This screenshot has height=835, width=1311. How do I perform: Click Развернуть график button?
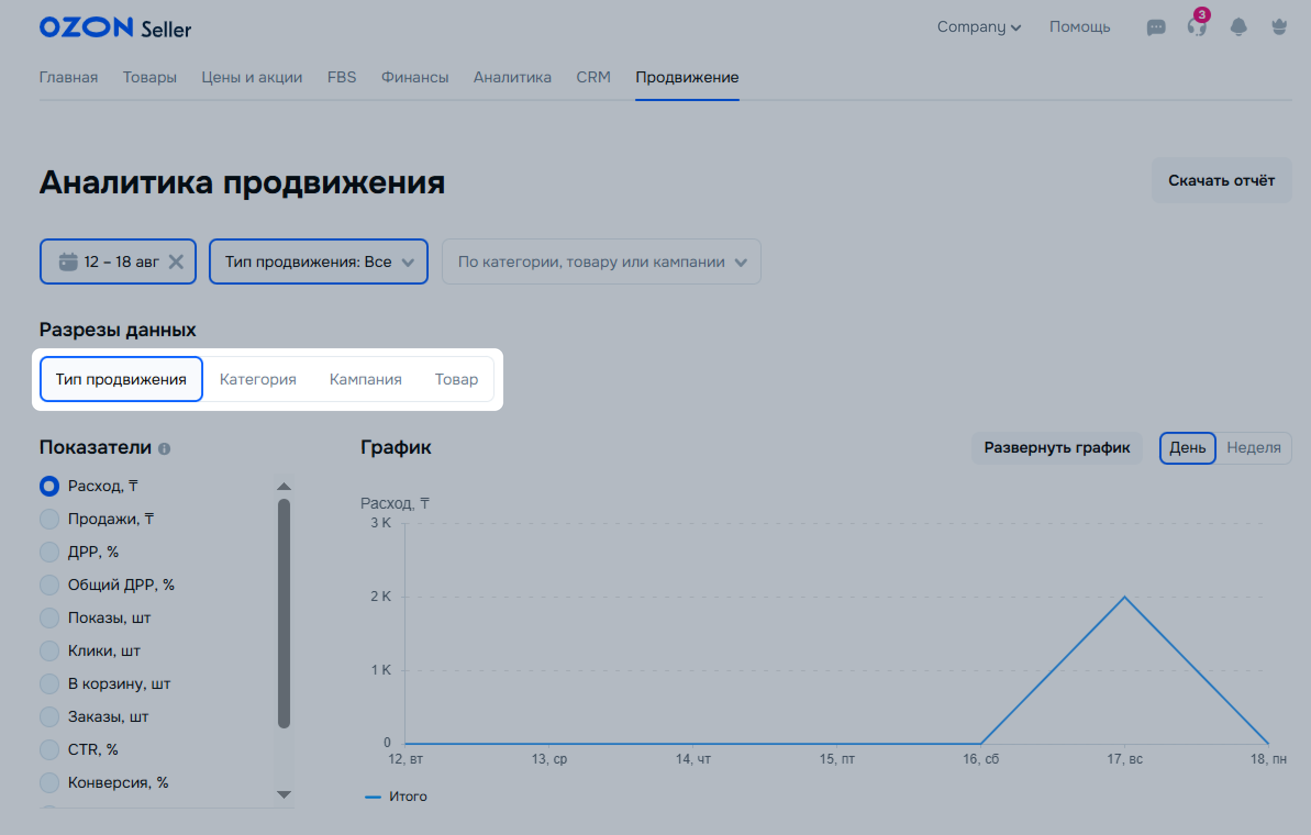coord(1057,448)
